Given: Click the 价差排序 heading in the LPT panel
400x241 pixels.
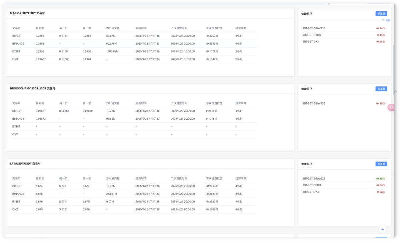Looking at the screenshot, I should click(307, 164).
